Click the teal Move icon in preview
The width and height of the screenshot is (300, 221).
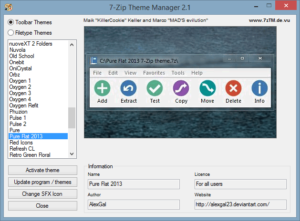tap(207, 88)
